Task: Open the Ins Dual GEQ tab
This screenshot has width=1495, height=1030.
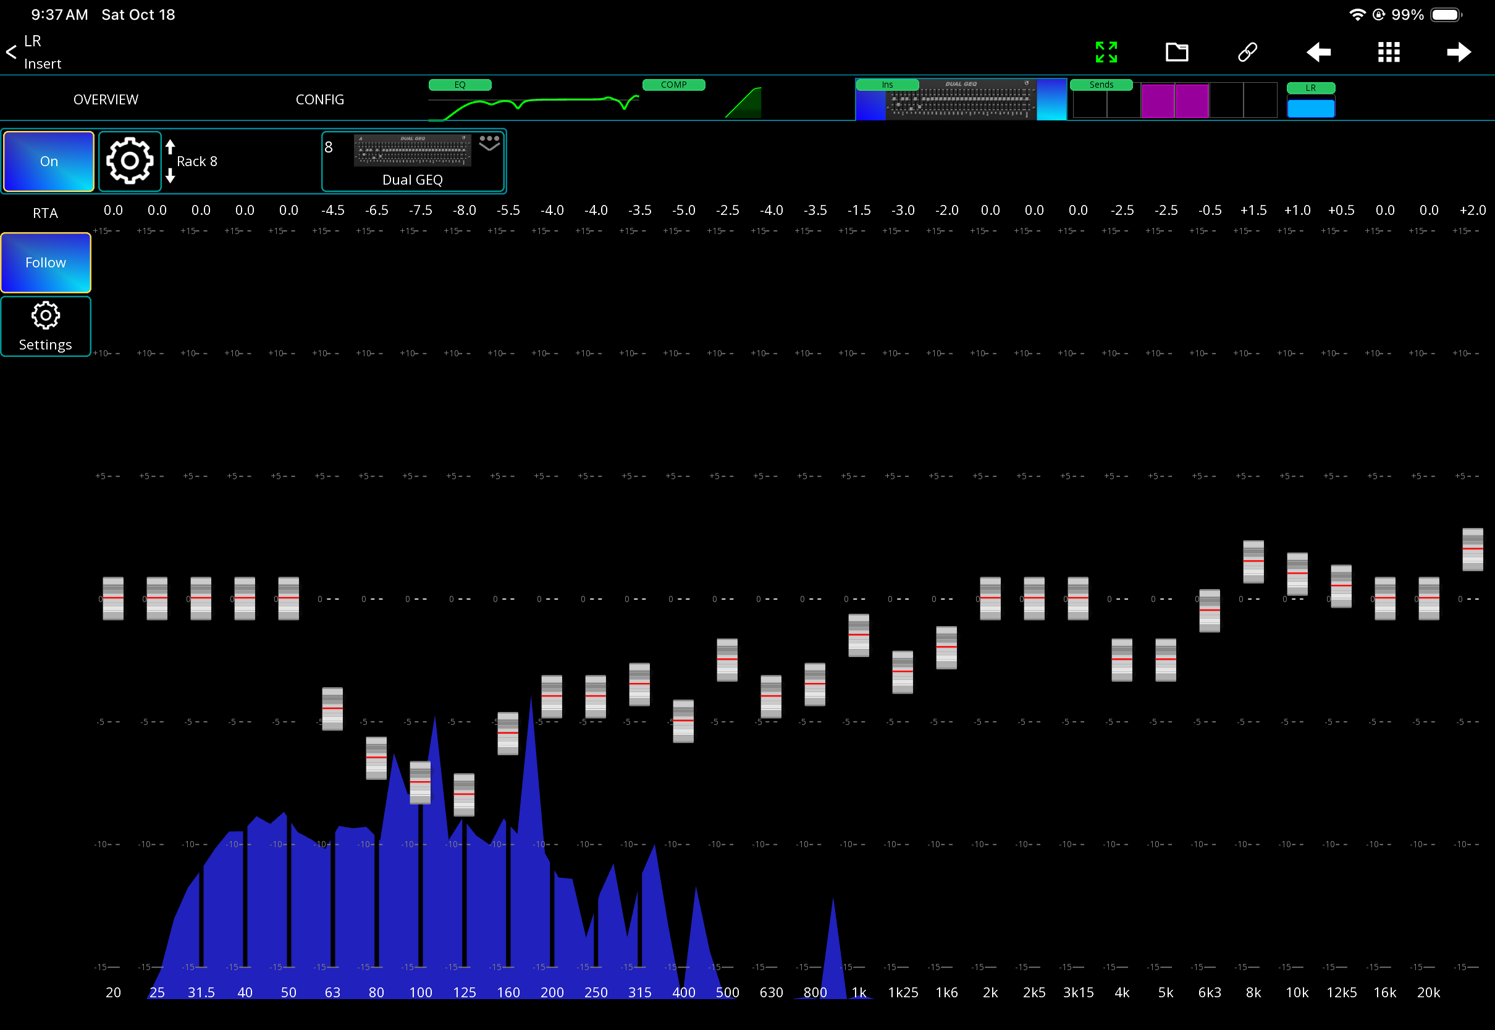Action: pos(961,99)
